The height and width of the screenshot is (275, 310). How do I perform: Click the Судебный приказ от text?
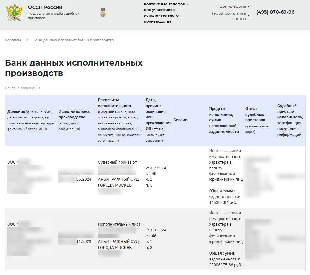coord(117,162)
